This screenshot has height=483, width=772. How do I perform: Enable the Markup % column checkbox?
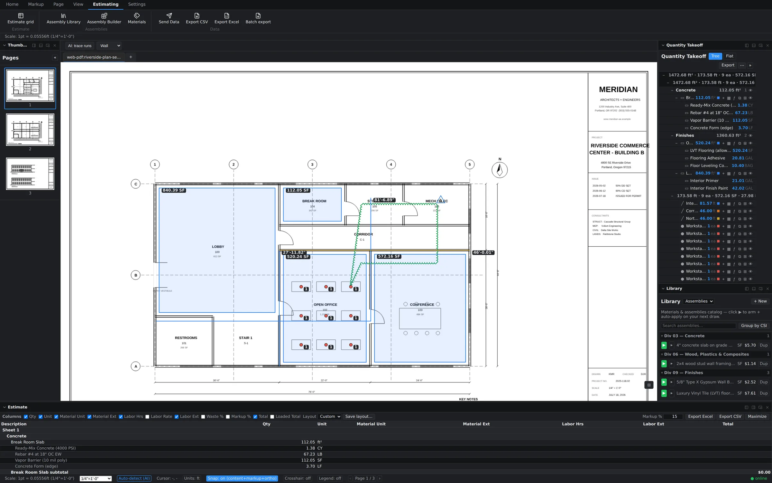[228, 417]
